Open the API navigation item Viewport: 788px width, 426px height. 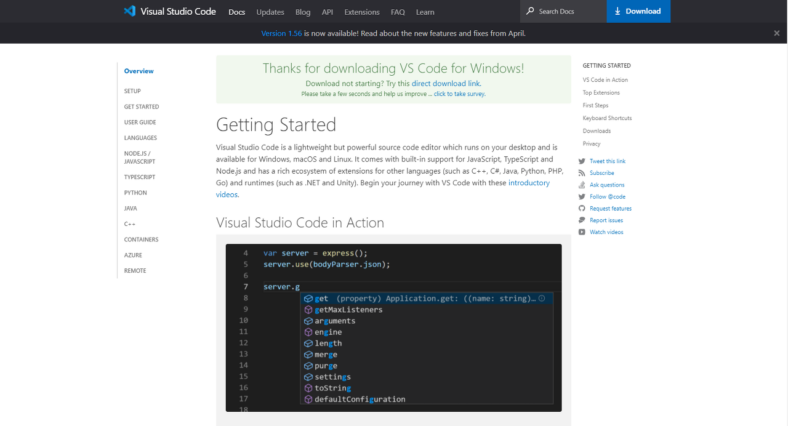328,12
